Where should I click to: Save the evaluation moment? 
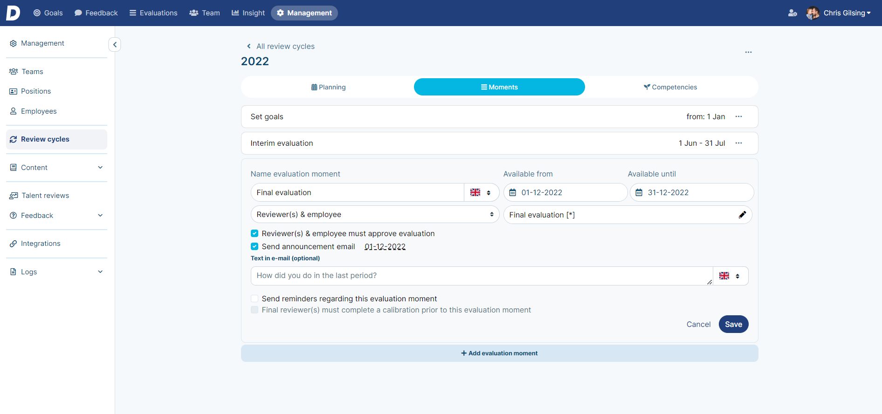pyautogui.click(x=733, y=325)
